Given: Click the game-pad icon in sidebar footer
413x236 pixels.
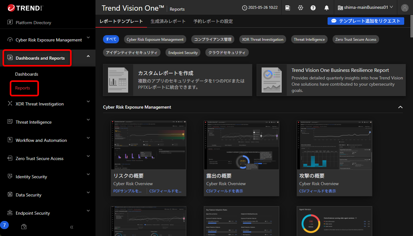Looking at the screenshot, I should pos(24,227).
